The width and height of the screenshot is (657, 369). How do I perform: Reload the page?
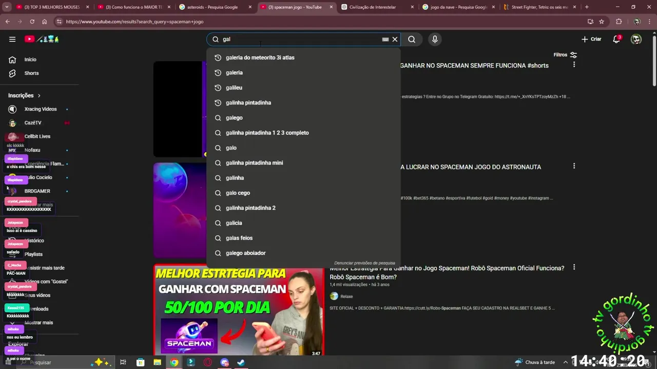pos(32,22)
